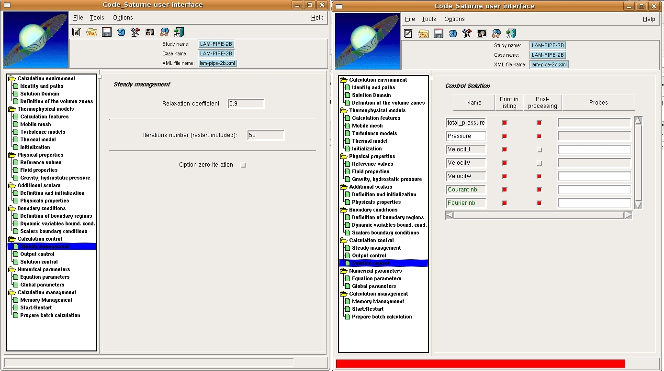Click the vertical scrollbar down arrow beside Probes
The width and height of the screenshot is (664, 371).
click(x=638, y=205)
